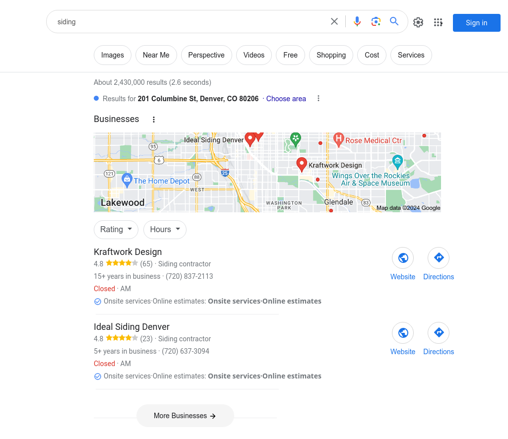
Task: Start voice search with the microphone icon
Action: [357, 22]
